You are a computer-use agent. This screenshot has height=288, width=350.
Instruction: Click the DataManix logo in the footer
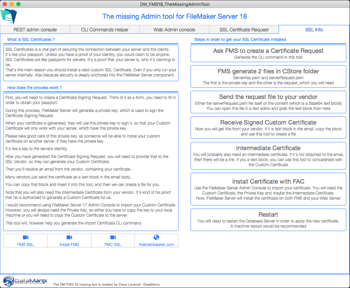pos(25,281)
